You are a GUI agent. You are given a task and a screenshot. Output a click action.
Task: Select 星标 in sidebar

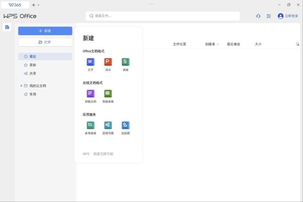click(x=45, y=65)
